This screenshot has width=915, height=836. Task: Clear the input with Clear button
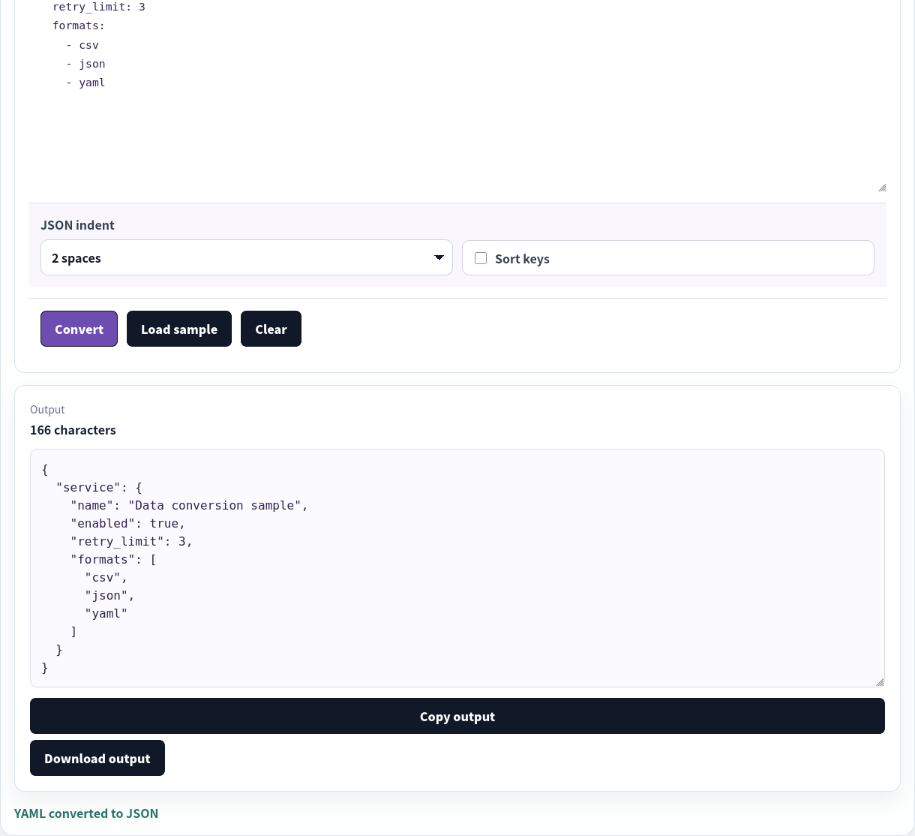click(x=271, y=329)
